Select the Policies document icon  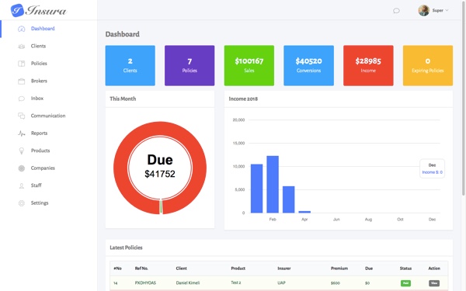click(x=22, y=64)
